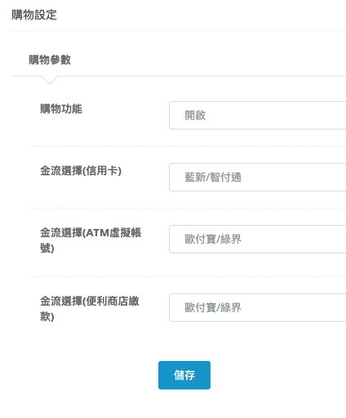Image resolution: width=346 pixels, height=418 pixels.
Task: Click the 金流選擇(便利商店繳款) label text
Action: coord(90,309)
